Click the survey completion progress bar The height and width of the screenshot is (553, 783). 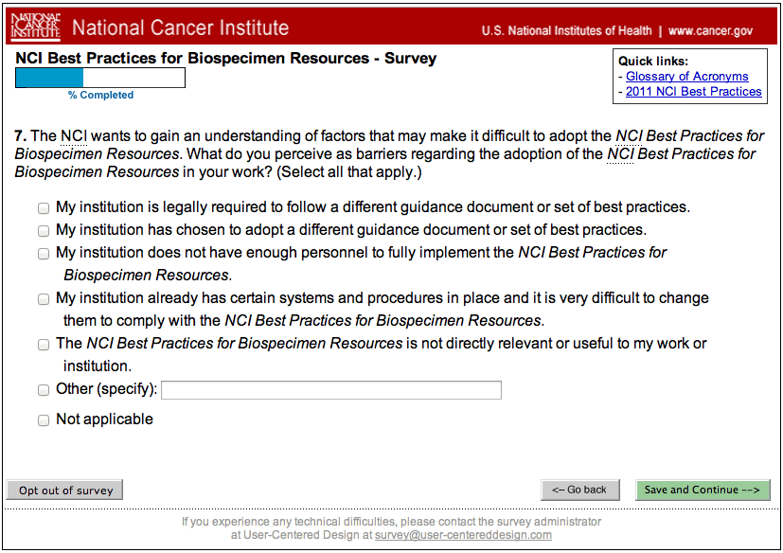click(100, 78)
